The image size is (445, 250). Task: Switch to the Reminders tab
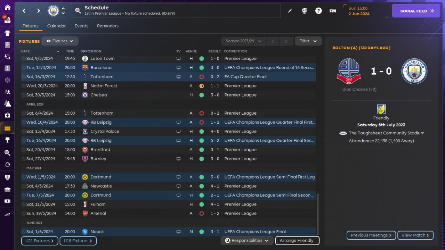pyautogui.click(x=108, y=26)
